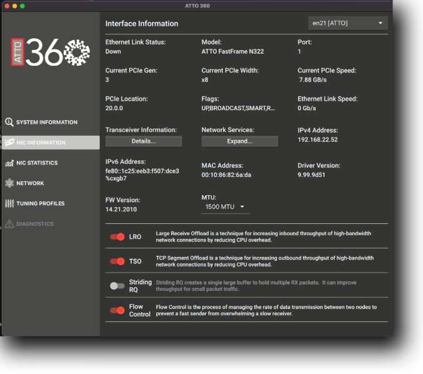Click the Transceiver Information Details button

pyautogui.click(x=144, y=141)
